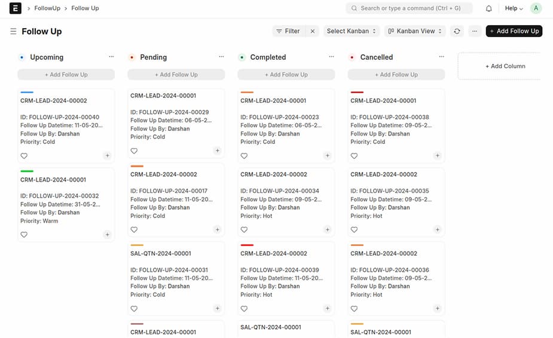Image resolution: width=553 pixels, height=338 pixels.
Task: Open Pending card title SAL-QTN-2024-00001
Action: [160, 253]
